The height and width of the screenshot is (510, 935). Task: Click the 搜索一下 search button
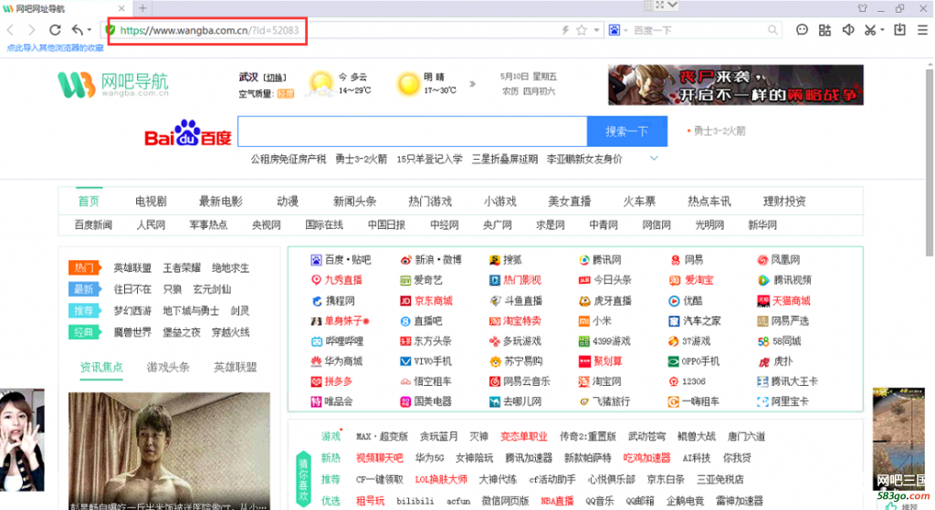coord(626,131)
